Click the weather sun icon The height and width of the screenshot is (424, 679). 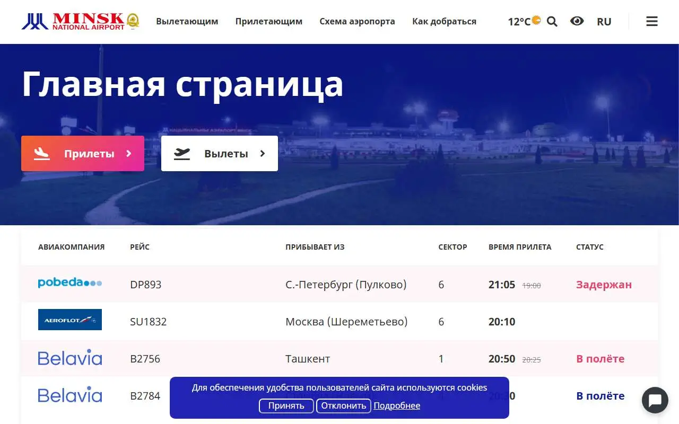pos(536,20)
